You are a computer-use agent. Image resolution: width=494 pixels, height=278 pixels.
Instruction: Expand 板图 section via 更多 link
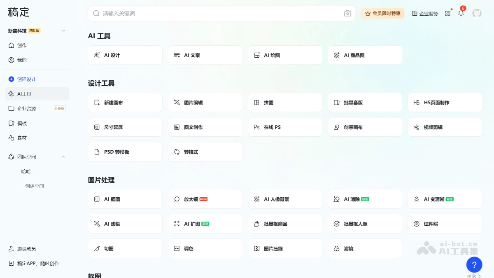click(x=473, y=276)
